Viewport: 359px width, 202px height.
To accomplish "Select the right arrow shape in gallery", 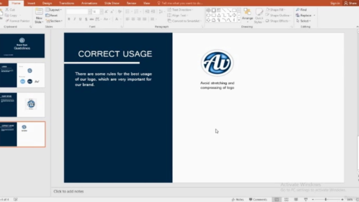I will tap(234, 15).
